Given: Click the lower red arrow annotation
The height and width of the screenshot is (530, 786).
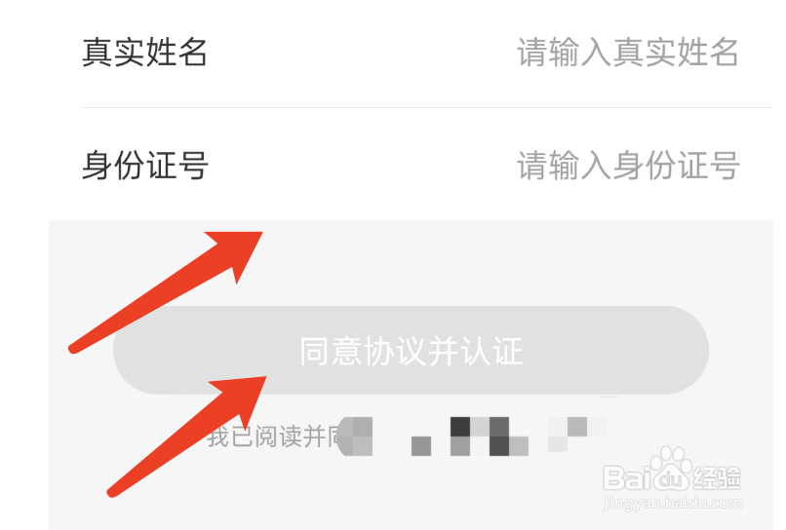Looking at the screenshot, I should point(187,436).
